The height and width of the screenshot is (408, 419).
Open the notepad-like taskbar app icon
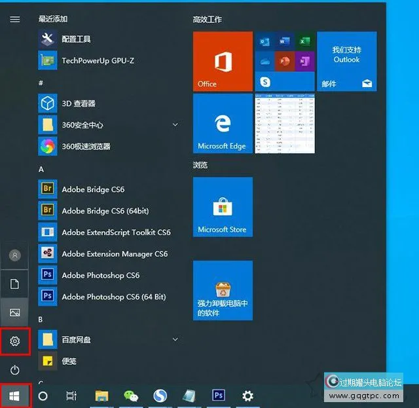pyautogui.click(x=189, y=396)
